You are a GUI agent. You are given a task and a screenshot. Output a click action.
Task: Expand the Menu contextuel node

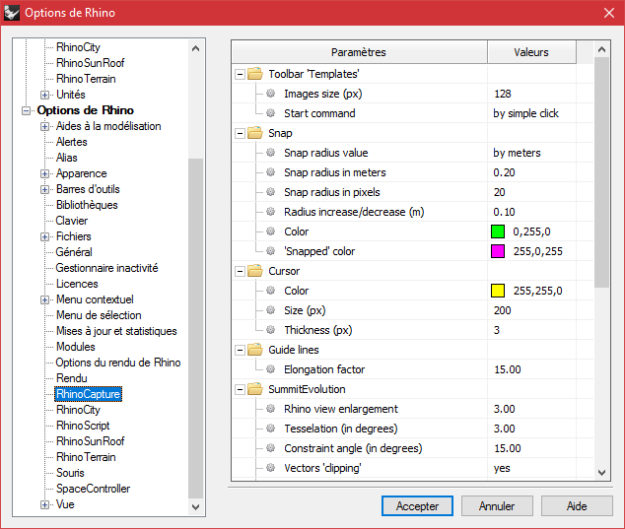[x=44, y=299]
